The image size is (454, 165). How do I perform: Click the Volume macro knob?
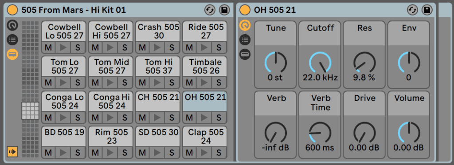click(x=409, y=132)
